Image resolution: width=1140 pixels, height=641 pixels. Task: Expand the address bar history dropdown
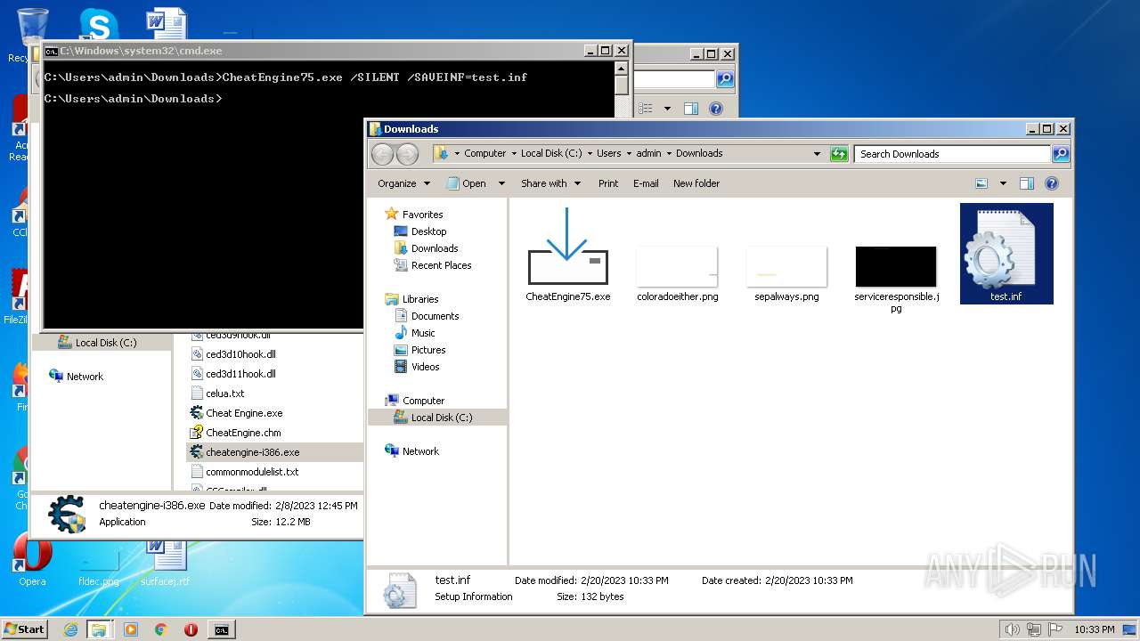pyautogui.click(x=817, y=154)
